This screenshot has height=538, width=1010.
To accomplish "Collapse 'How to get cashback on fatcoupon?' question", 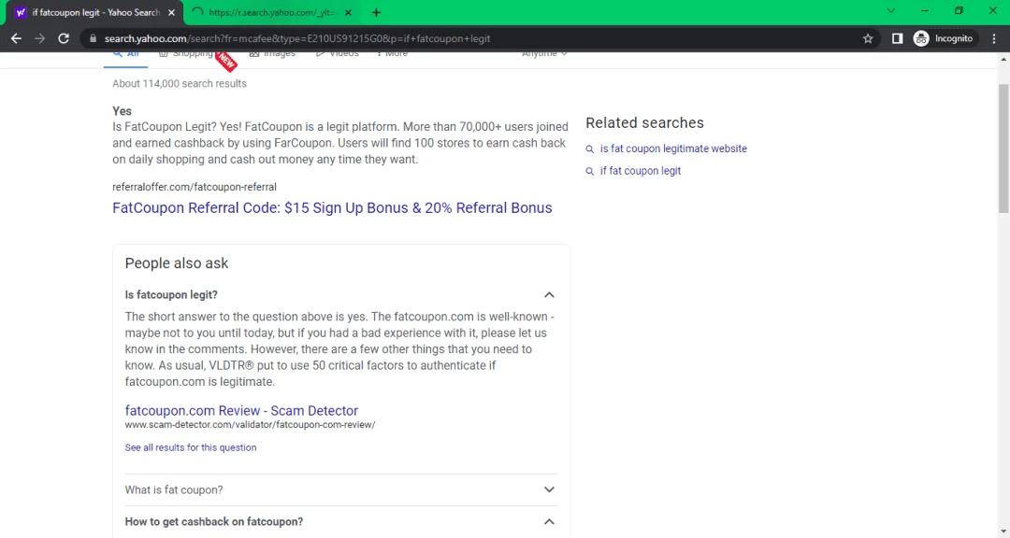I will tap(549, 521).
